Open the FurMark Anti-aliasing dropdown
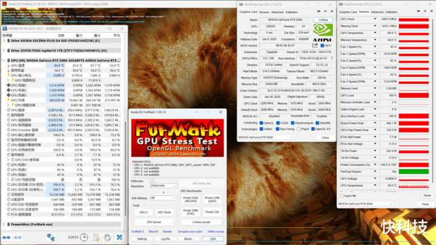This screenshot has height=245, width=436. pyautogui.click(x=163, y=198)
